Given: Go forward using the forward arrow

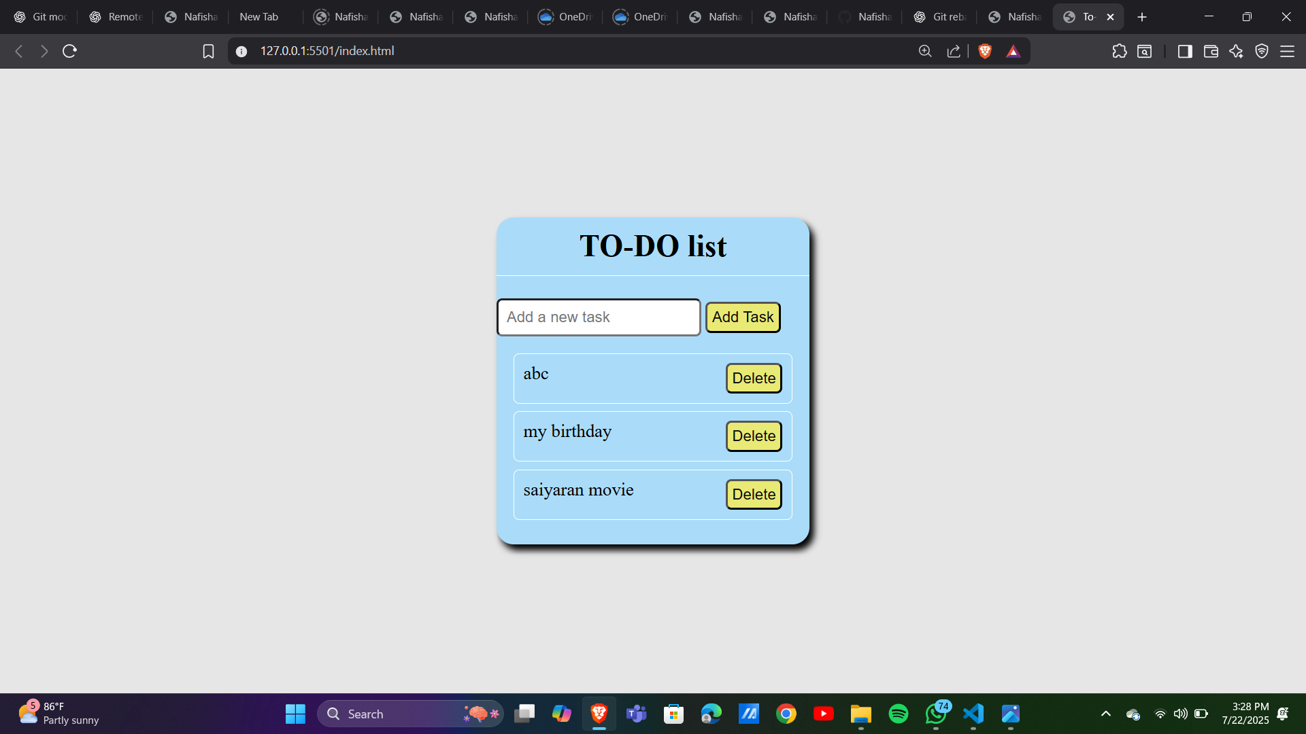Looking at the screenshot, I should click(44, 51).
